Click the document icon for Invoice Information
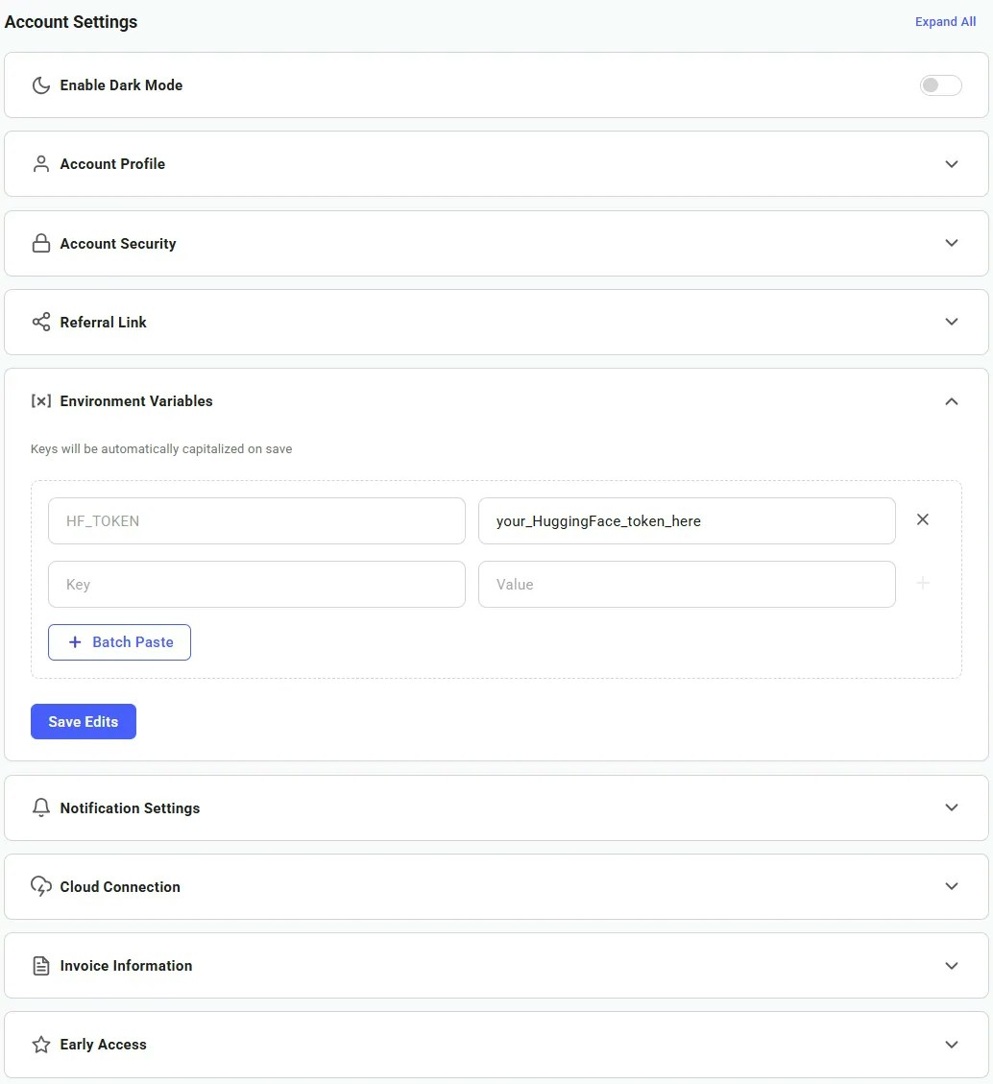Image resolution: width=993 pixels, height=1084 pixels. (40, 966)
